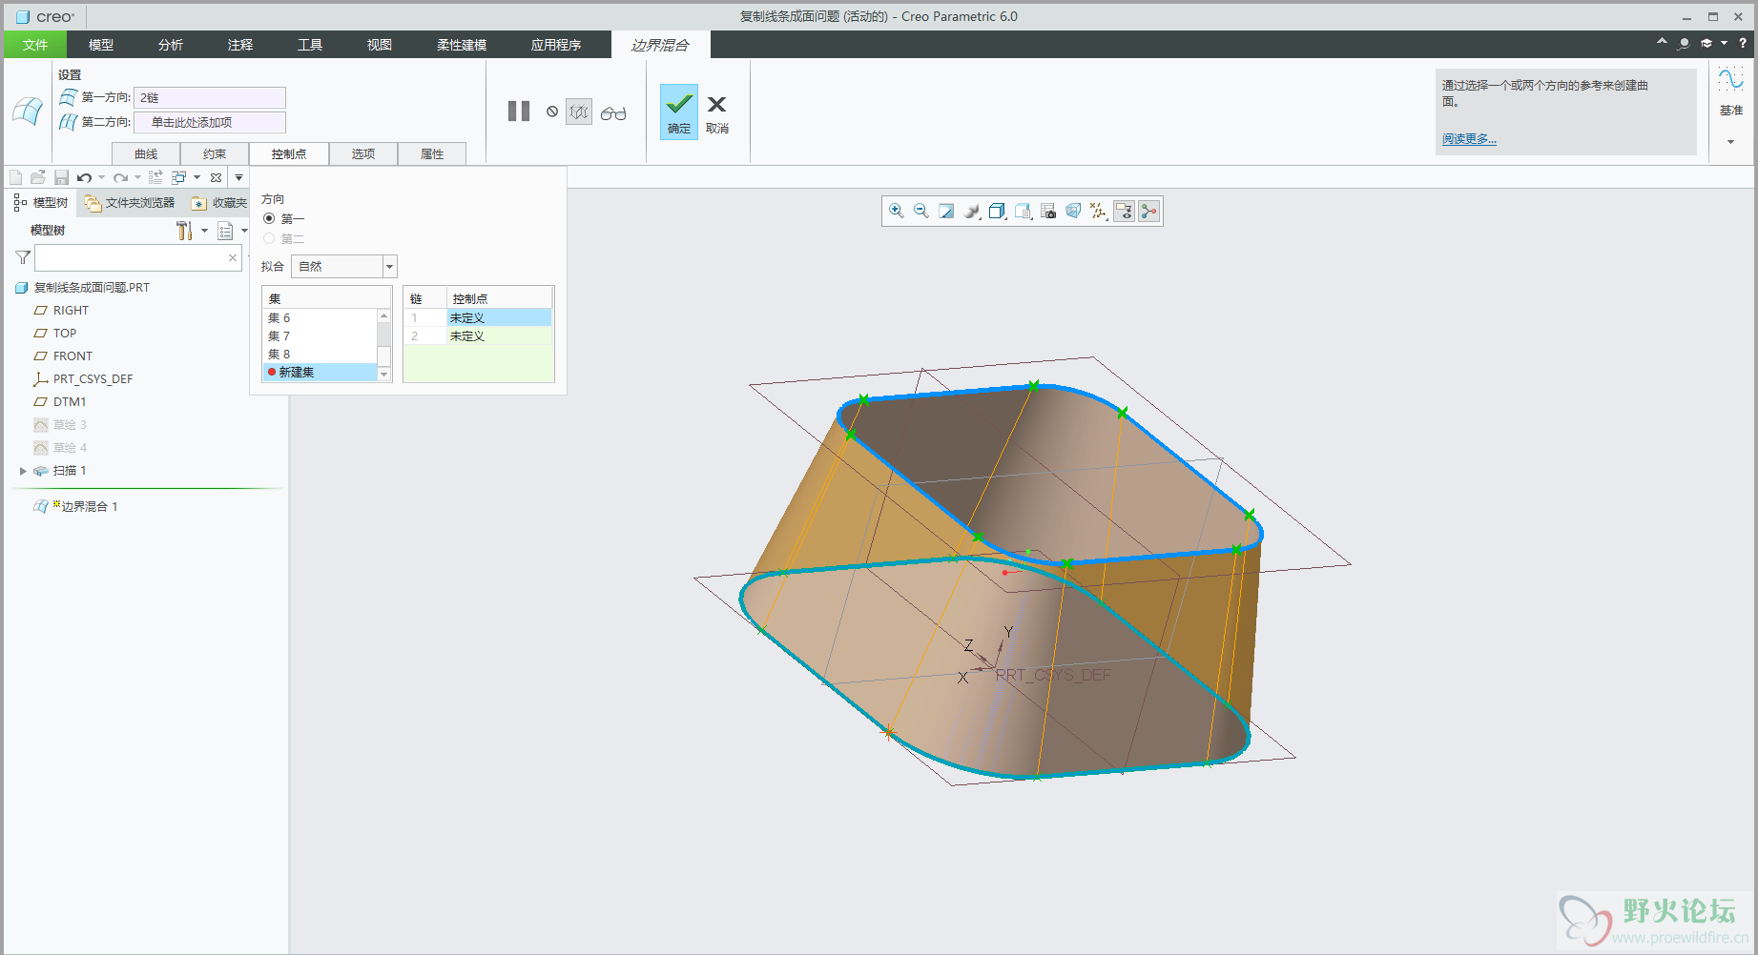Click the camera table snapshot icon

(1048, 211)
